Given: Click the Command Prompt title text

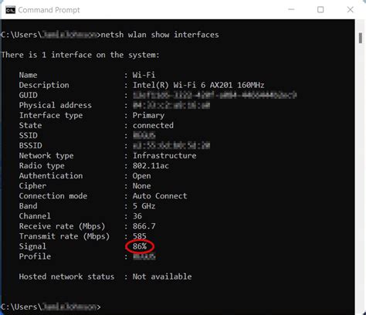Looking at the screenshot, I should [49, 10].
